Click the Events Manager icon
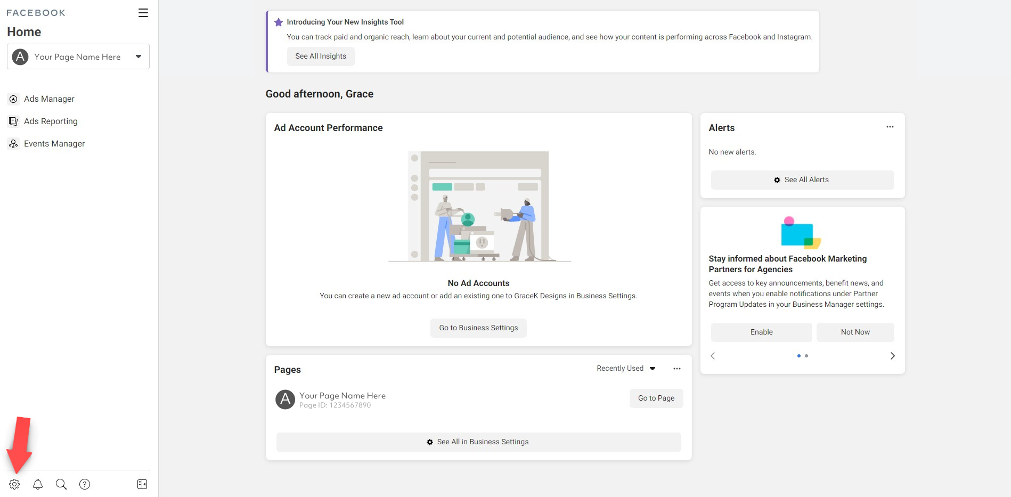Image resolution: width=1011 pixels, height=497 pixels. tap(13, 144)
